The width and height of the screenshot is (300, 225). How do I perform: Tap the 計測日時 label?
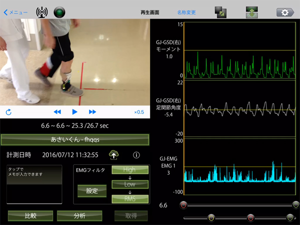(19, 155)
